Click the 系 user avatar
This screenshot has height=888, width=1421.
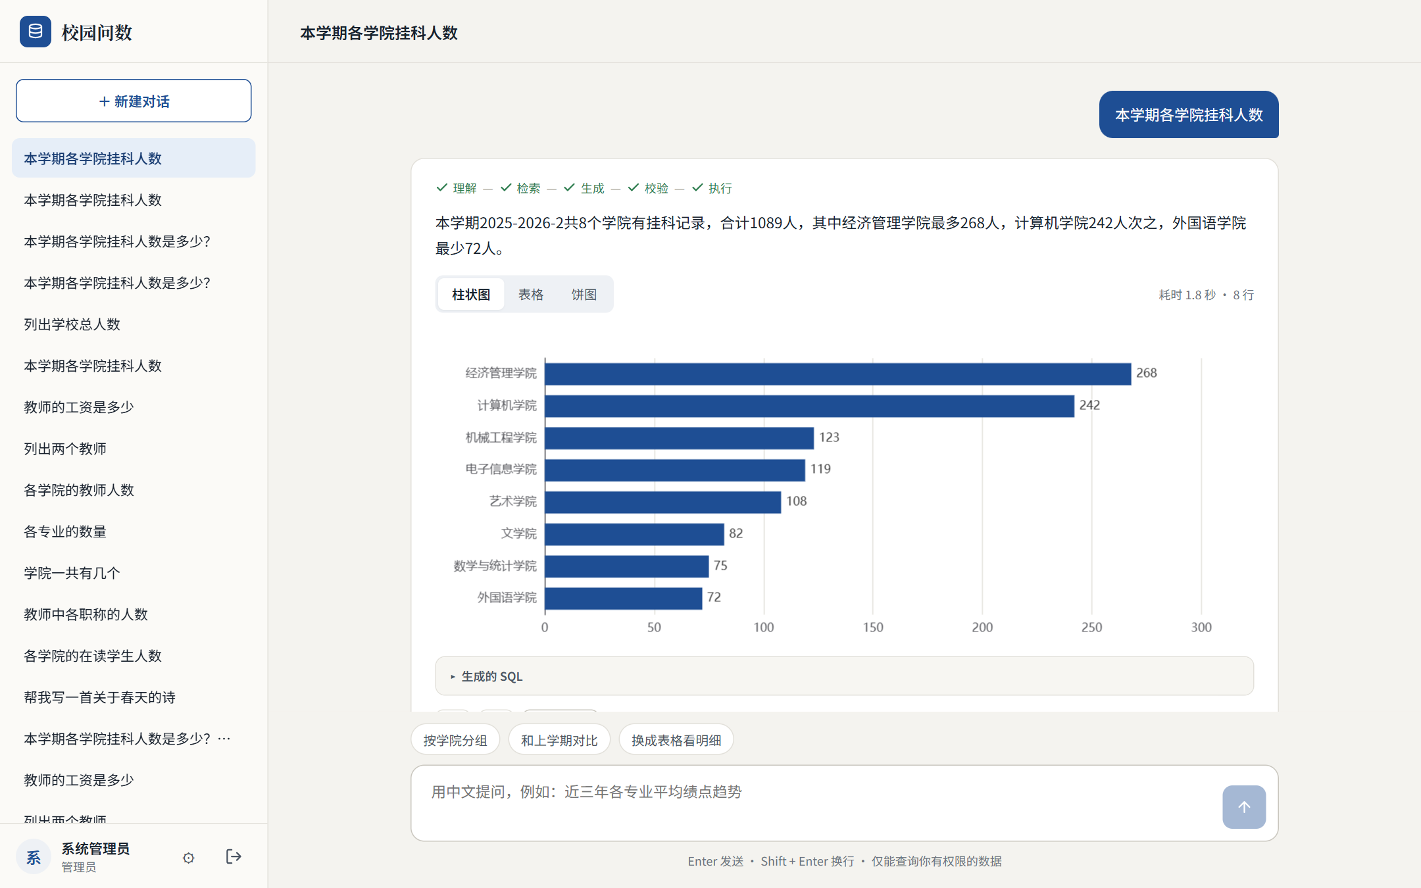click(34, 856)
